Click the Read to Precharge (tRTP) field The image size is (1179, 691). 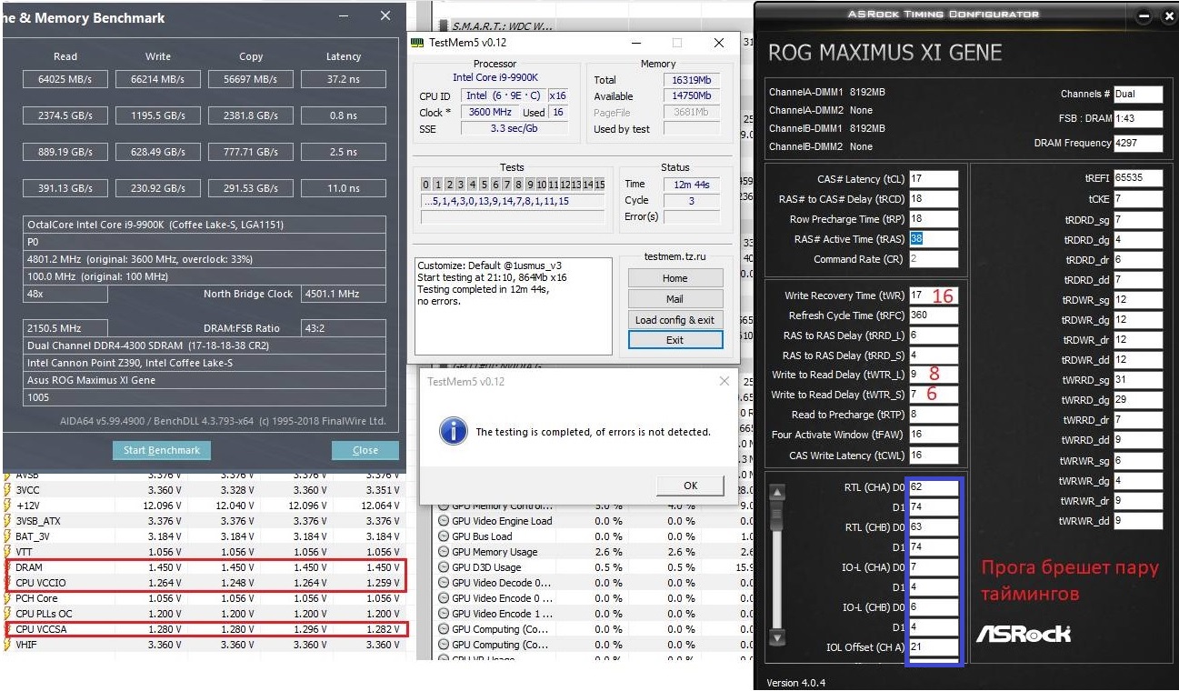[933, 415]
